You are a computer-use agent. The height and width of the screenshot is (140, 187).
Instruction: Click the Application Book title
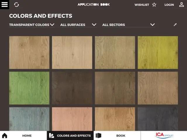pos(93,5)
